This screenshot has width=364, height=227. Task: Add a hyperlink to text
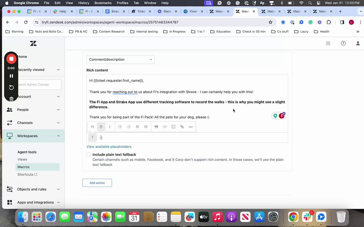tap(182, 127)
